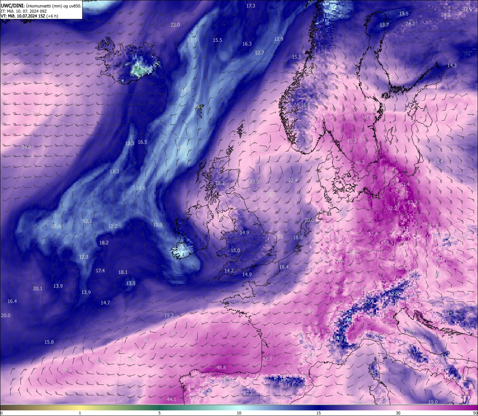The image size is (478, 416).
Task: Click the map value '58.5'
Action: click(388, 243)
